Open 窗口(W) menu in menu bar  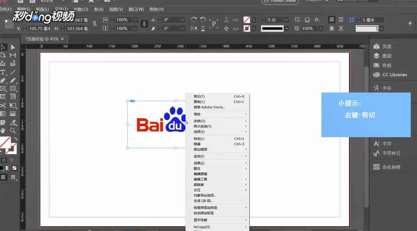136,9
